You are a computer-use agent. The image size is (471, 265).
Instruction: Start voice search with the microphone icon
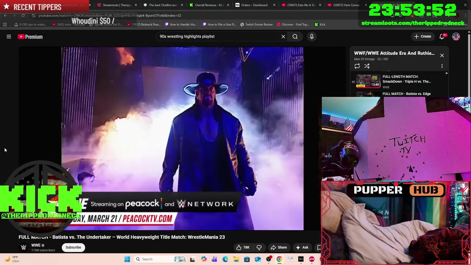(x=312, y=36)
